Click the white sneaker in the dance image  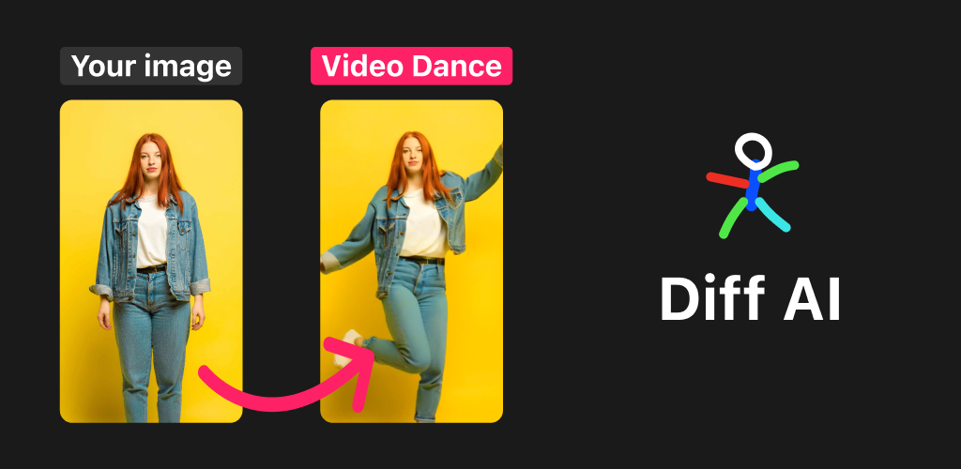tap(350, 345)
